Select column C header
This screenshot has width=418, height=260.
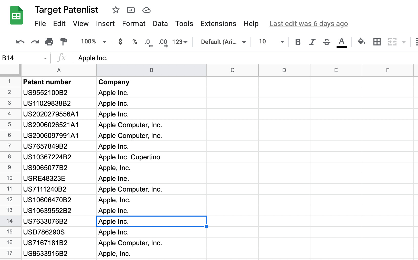click(x=233, y=70)
